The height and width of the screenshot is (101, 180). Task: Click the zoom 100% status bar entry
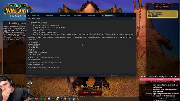pyautogui.click(x=103, y=75)
